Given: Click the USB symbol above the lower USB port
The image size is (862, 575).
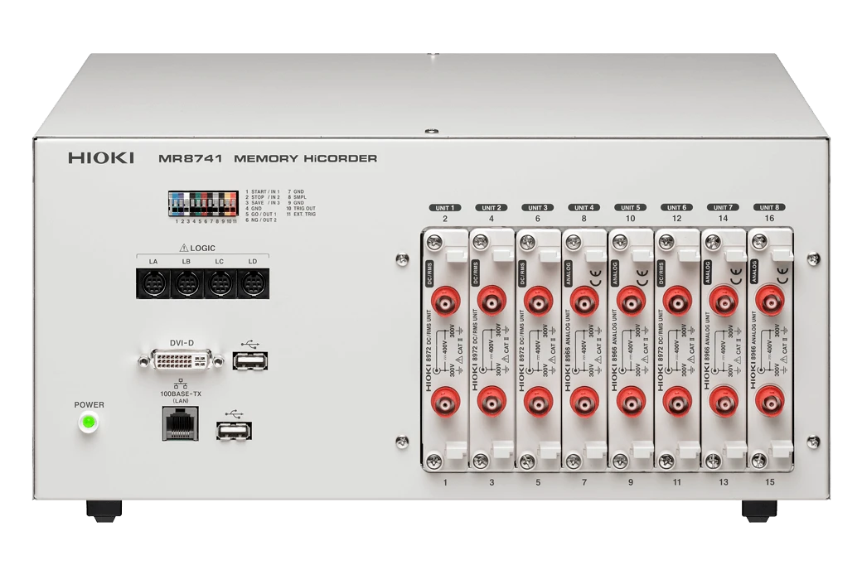Looking at the screenshot, I should 234,414.
